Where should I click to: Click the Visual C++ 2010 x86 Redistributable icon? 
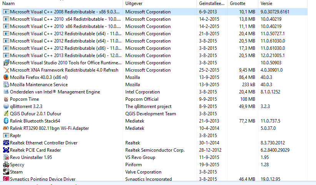6,26
